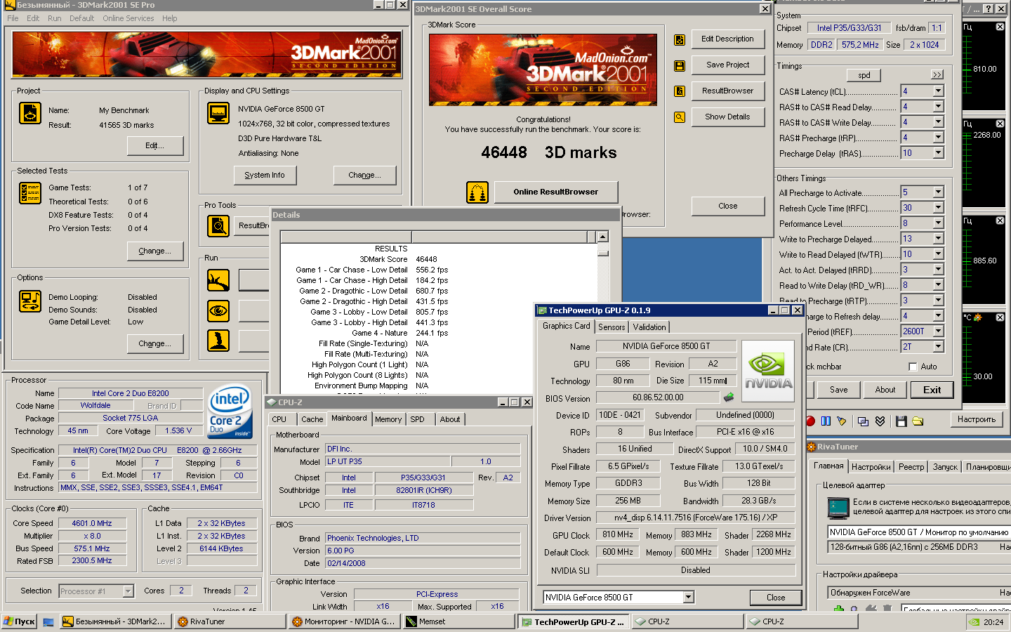Viewport: 1011px width, 632px height.
Task: Click the floppy icon beside Save Project
Action: (680, 66)
